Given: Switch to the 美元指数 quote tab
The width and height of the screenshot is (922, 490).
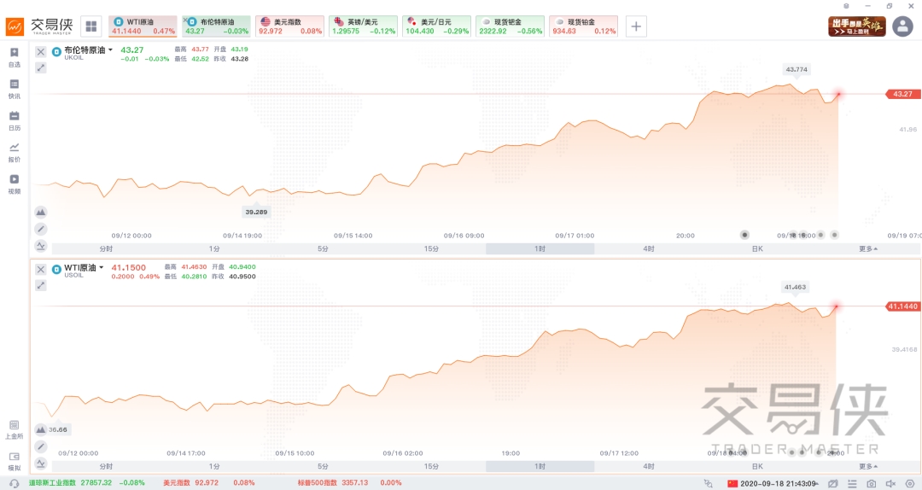Looking at the screenshot, I should coord(289,26).
